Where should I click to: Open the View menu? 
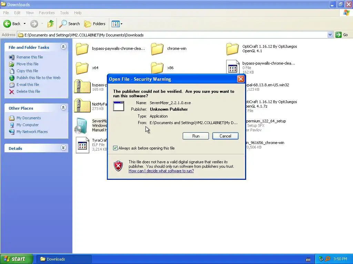(30, 13)
